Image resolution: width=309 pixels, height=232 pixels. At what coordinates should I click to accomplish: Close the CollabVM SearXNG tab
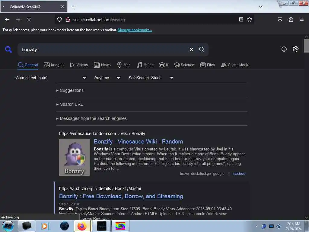(62, 7)
